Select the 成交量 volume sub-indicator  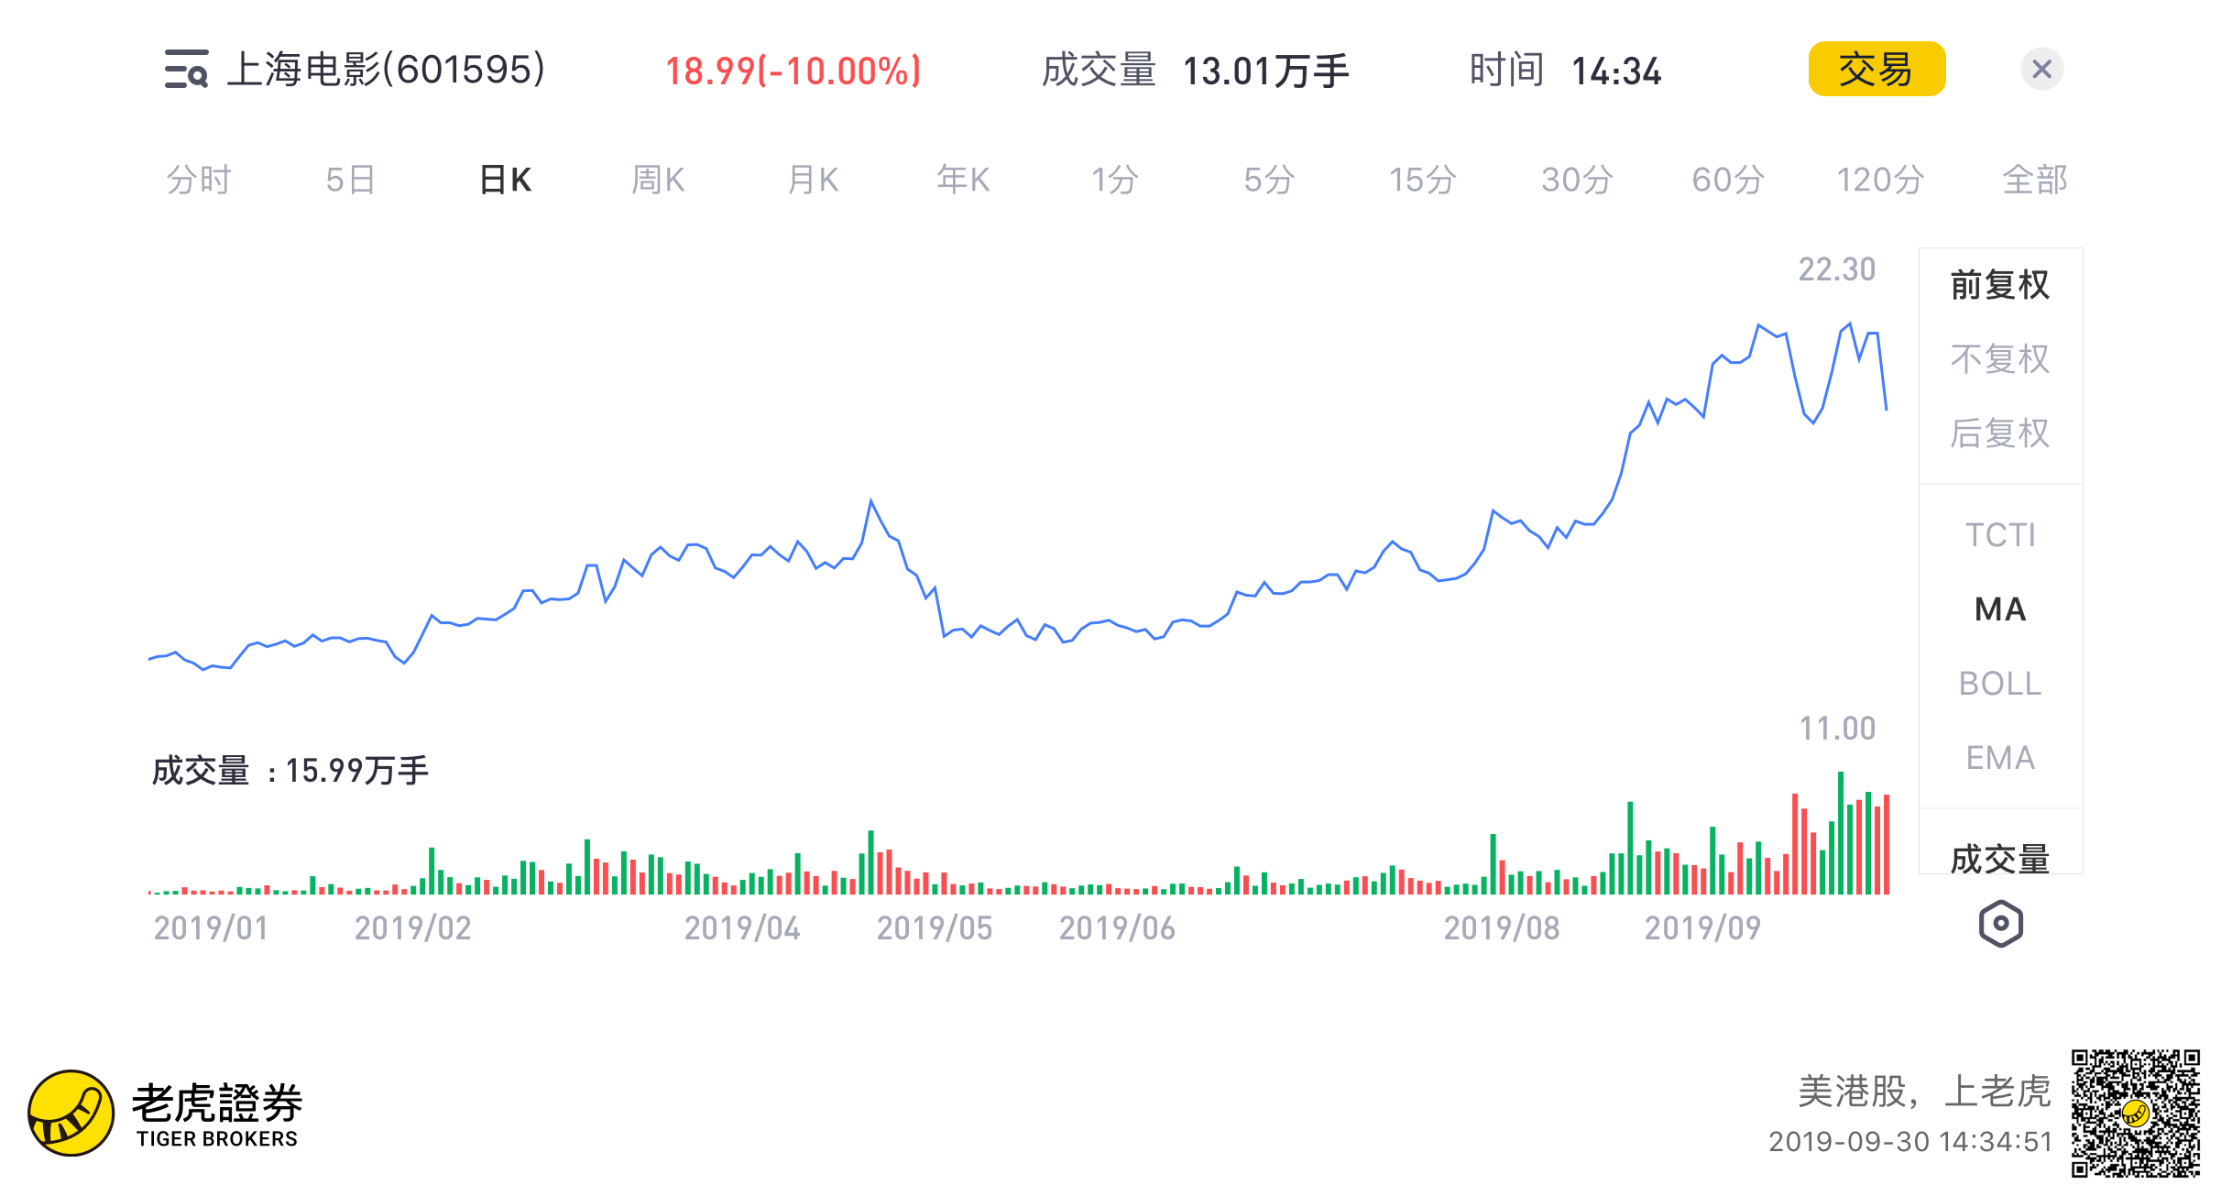[1999, 859]
